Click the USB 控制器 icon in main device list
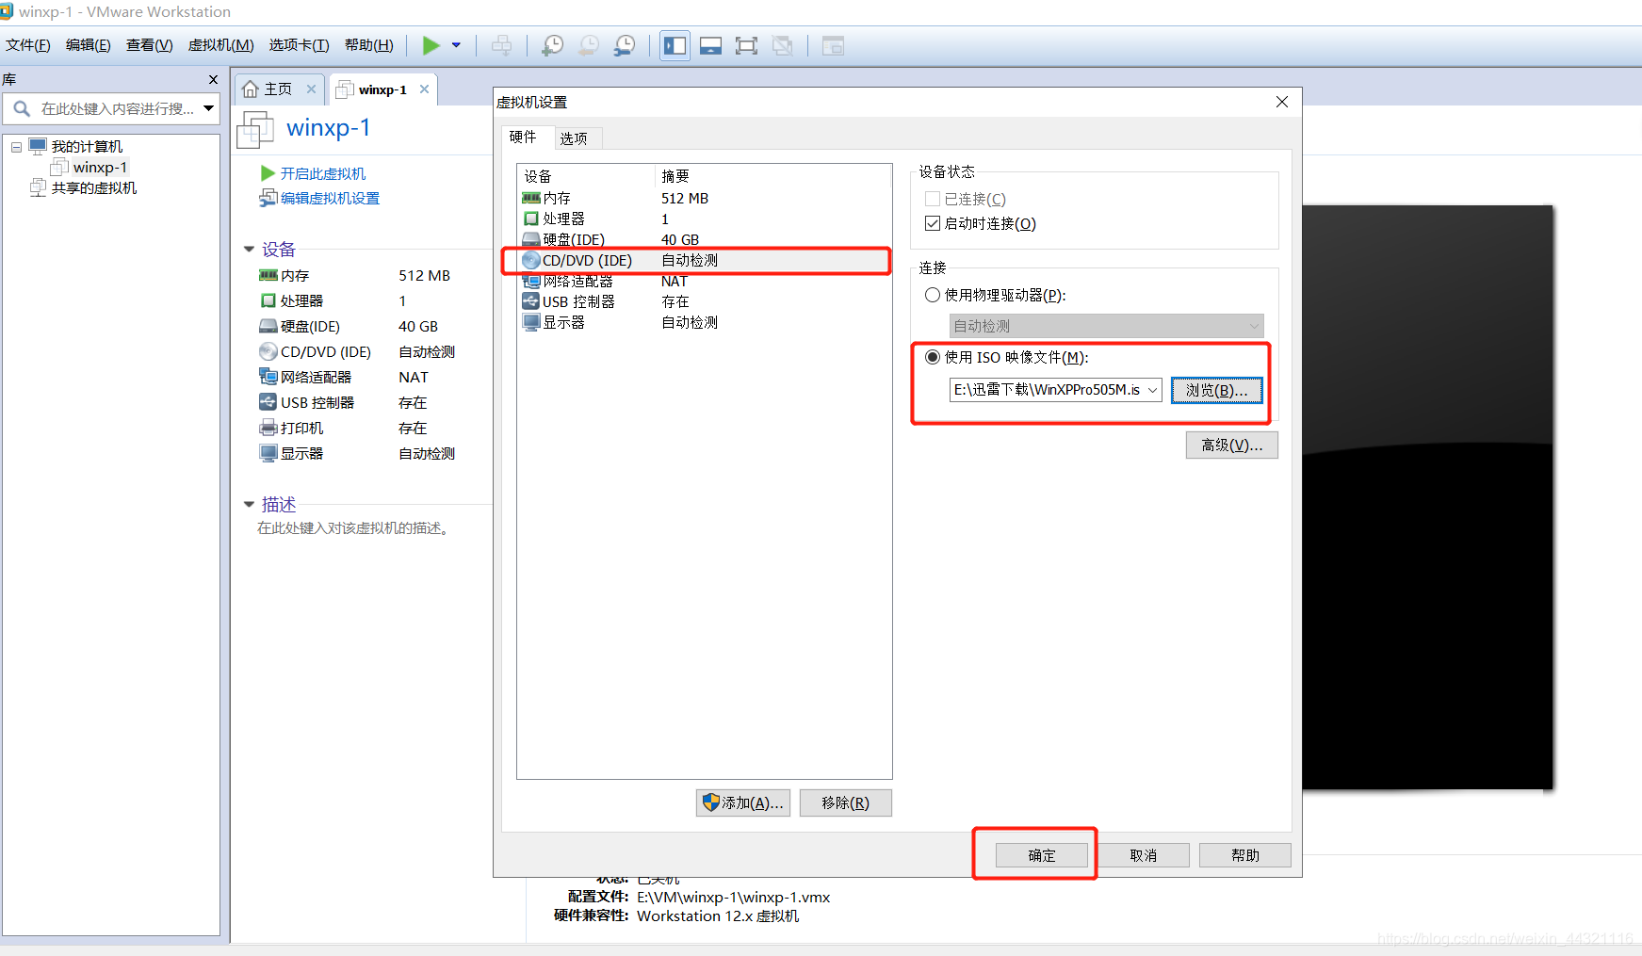 coord(268,403)
